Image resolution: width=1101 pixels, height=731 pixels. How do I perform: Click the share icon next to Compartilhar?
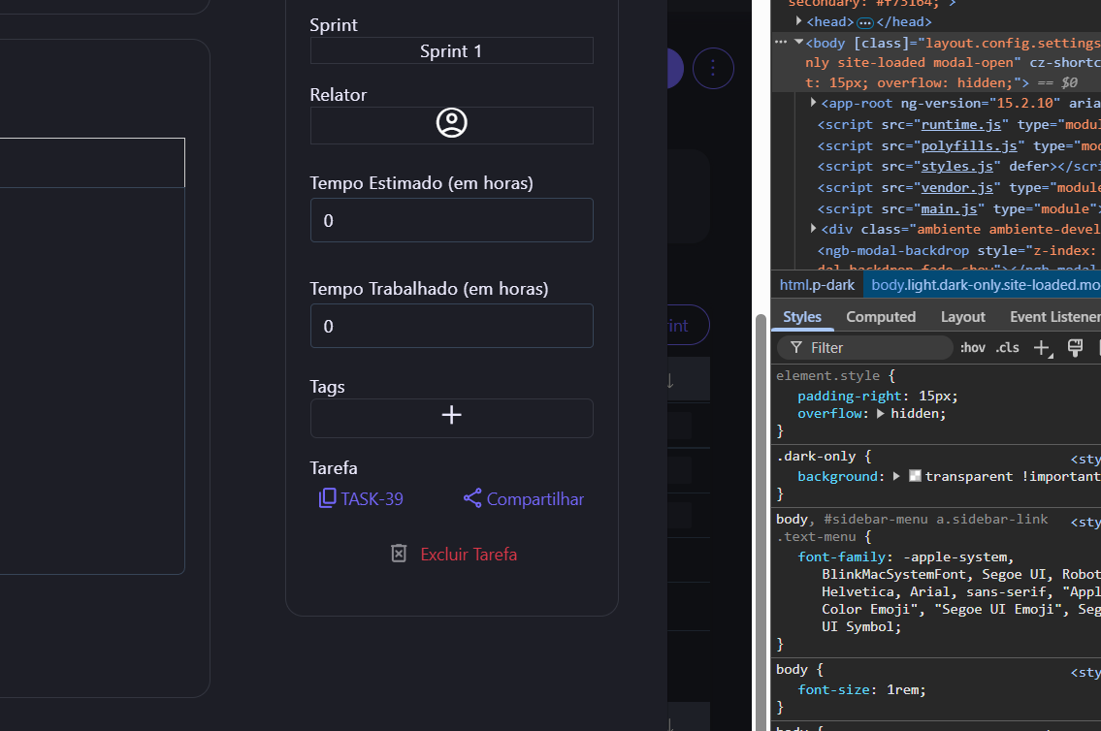point(472,498)
